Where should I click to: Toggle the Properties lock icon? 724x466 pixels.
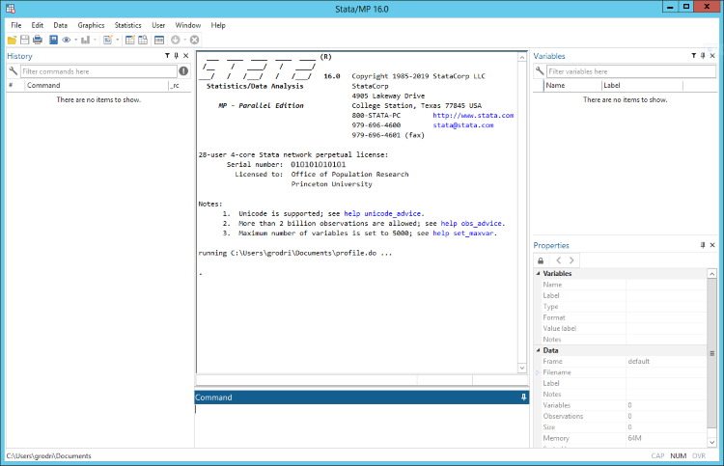(541, 260)
